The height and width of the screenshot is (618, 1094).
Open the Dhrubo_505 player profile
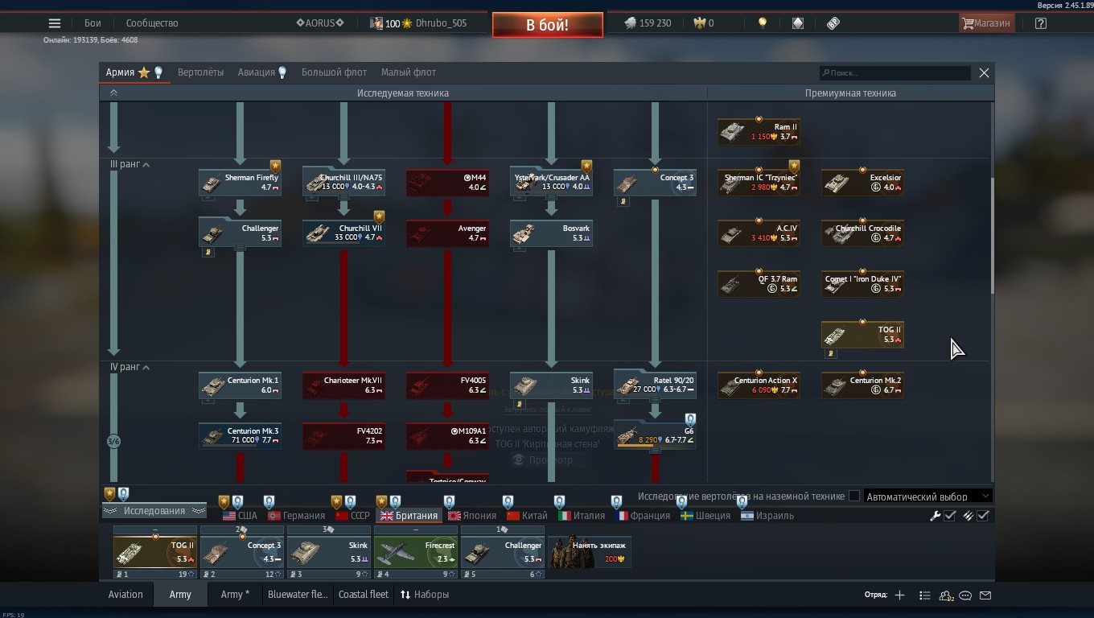(x=417, y=23)
